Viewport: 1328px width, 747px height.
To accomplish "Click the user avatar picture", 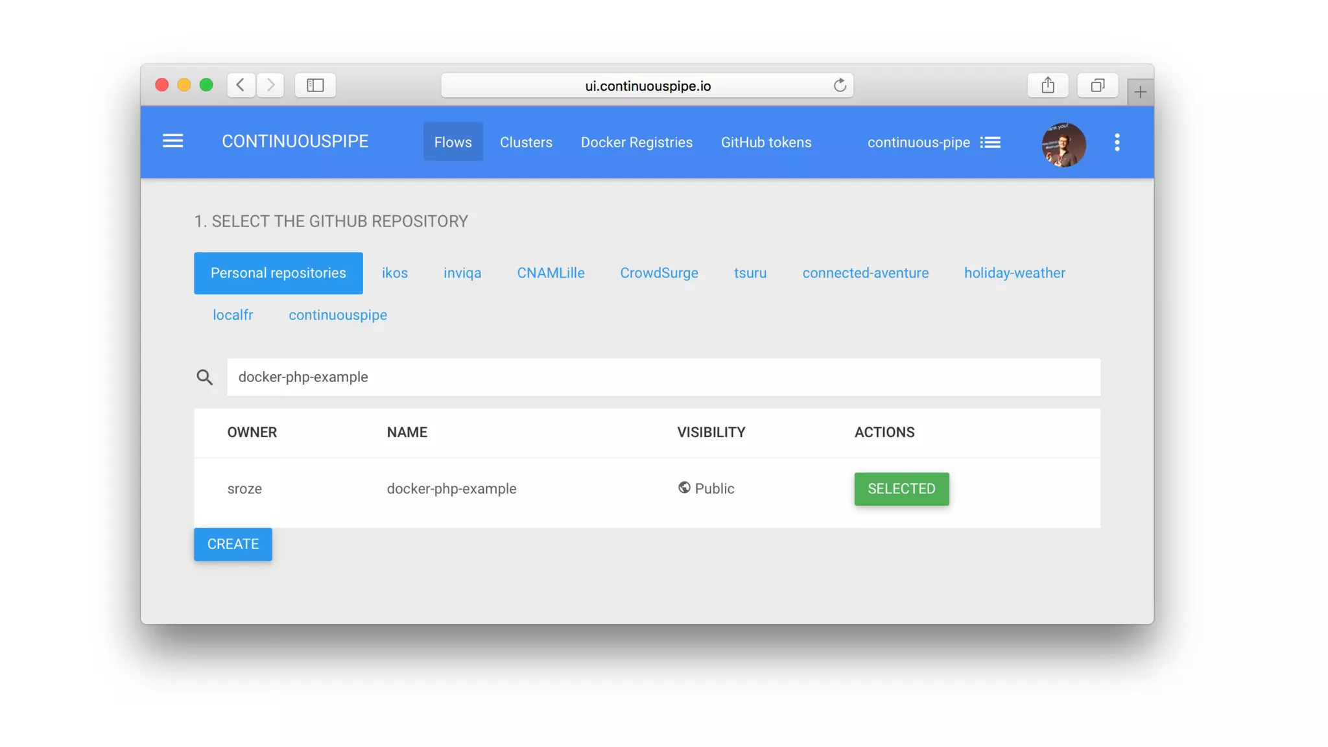I will tap(1063, 144).
